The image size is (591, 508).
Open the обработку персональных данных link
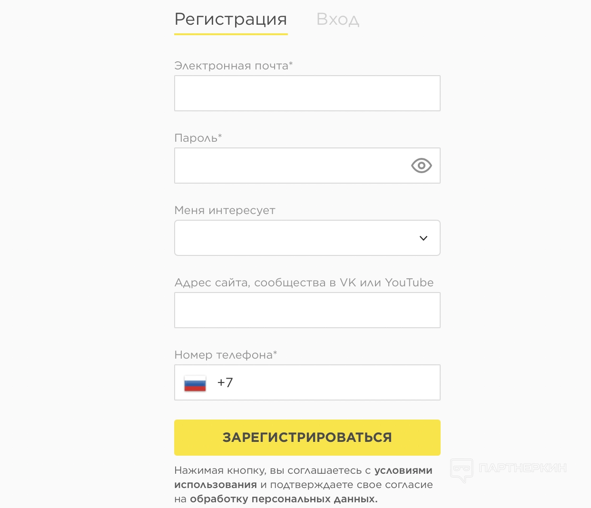[x=284, y=499]
